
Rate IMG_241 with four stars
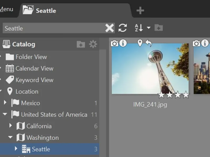pos(186,95)
